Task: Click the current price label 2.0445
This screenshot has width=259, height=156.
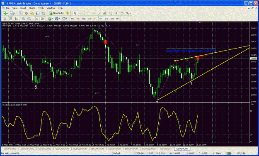Action: tap(254, 58)
